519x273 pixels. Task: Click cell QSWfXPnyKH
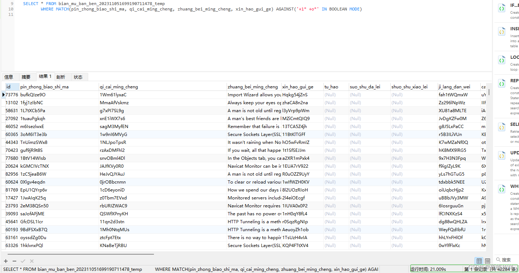tap(163, 213)
